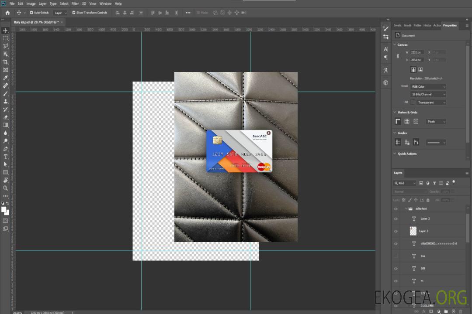Click the foreground color swatch
This screenshot has width=472, height=314.
tap(4, 209)
